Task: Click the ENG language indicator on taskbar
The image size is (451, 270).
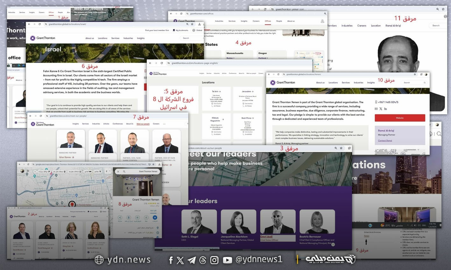Action: point(424,225)
